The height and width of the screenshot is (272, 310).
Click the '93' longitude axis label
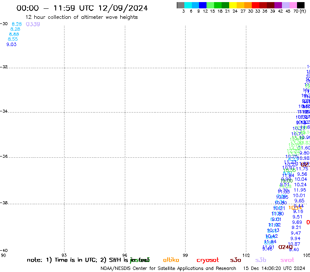(x=64, y=255)
